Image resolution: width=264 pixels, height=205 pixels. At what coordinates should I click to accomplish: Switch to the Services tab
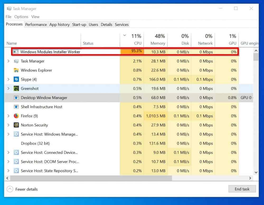(121, 24)
